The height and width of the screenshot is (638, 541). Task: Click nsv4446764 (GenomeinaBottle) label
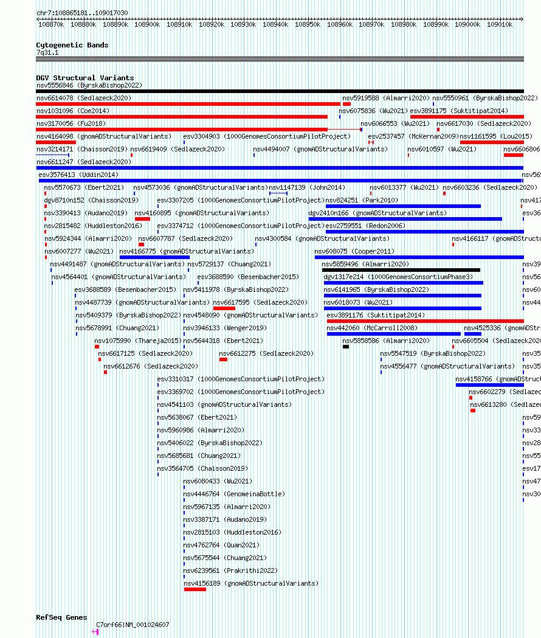[234, 494]
